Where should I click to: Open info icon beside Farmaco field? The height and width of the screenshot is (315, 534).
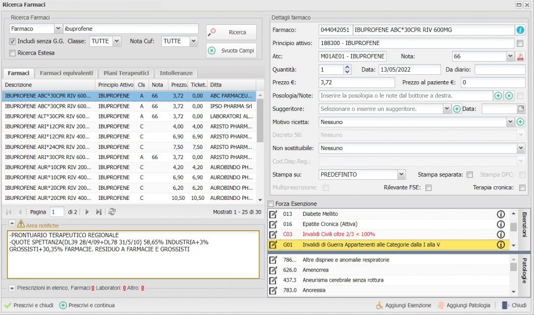coord(520,30)
